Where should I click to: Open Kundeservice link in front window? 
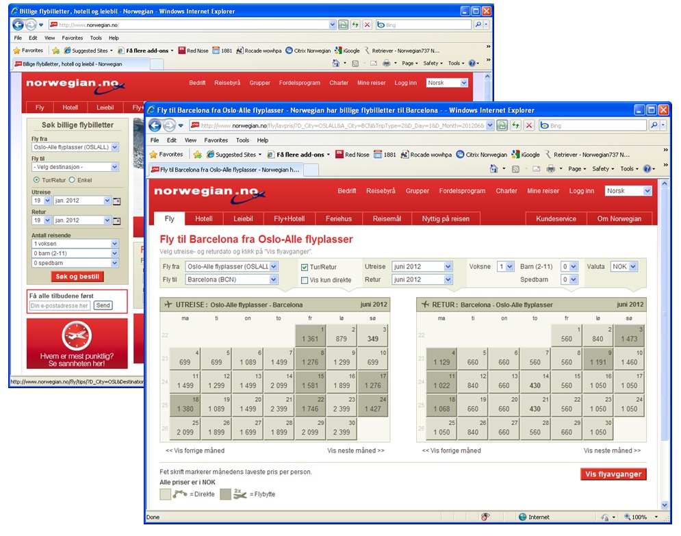pos(556,218)
